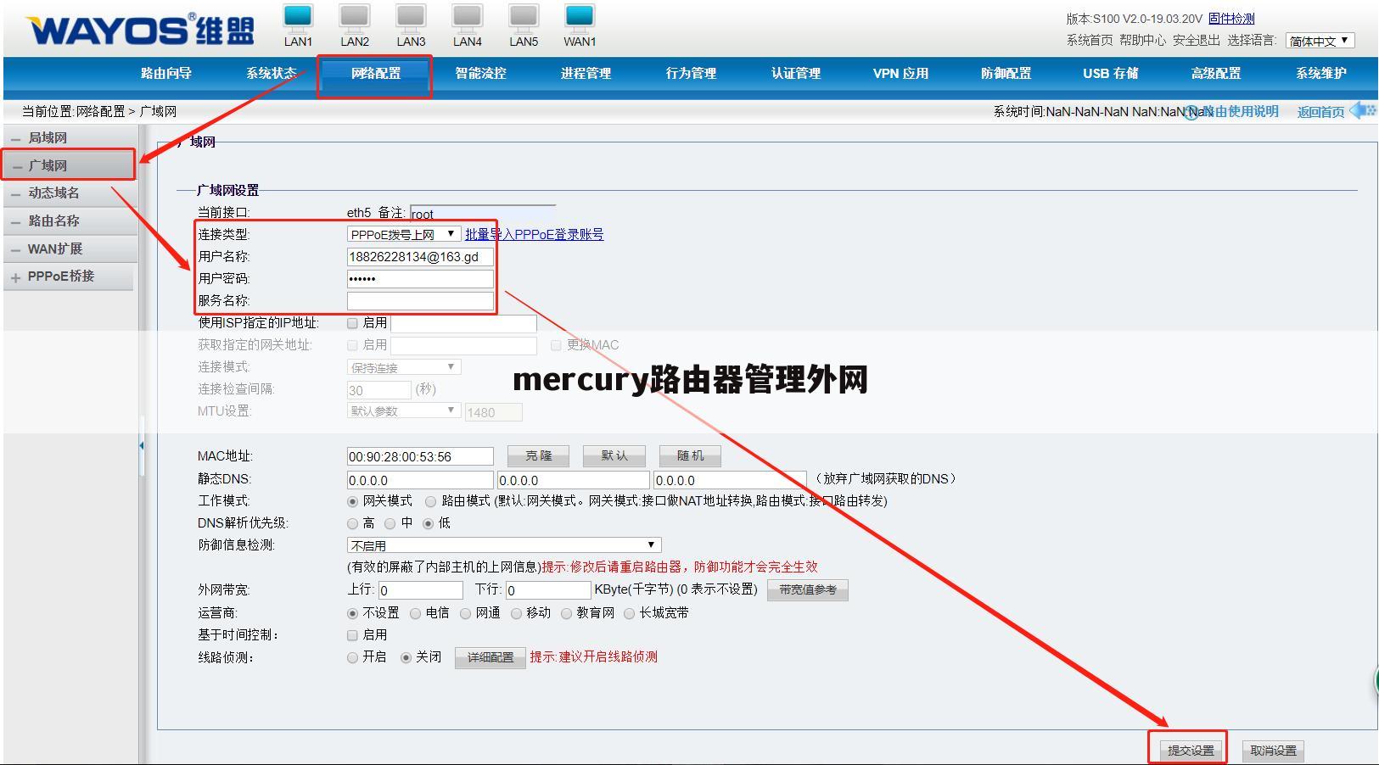Open the USB 存储 menu

1111,73
